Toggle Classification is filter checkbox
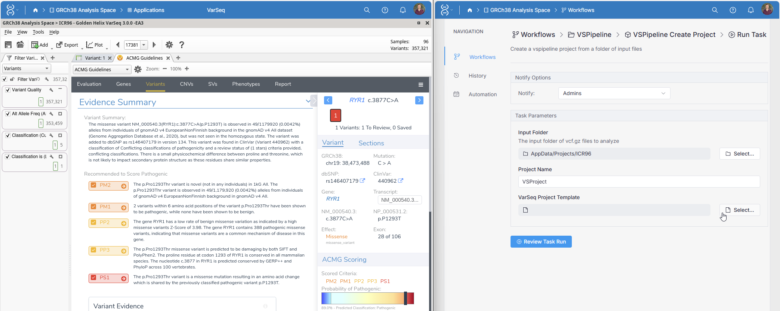The width and height of the screenshot is (780, 311). point(7,157)
